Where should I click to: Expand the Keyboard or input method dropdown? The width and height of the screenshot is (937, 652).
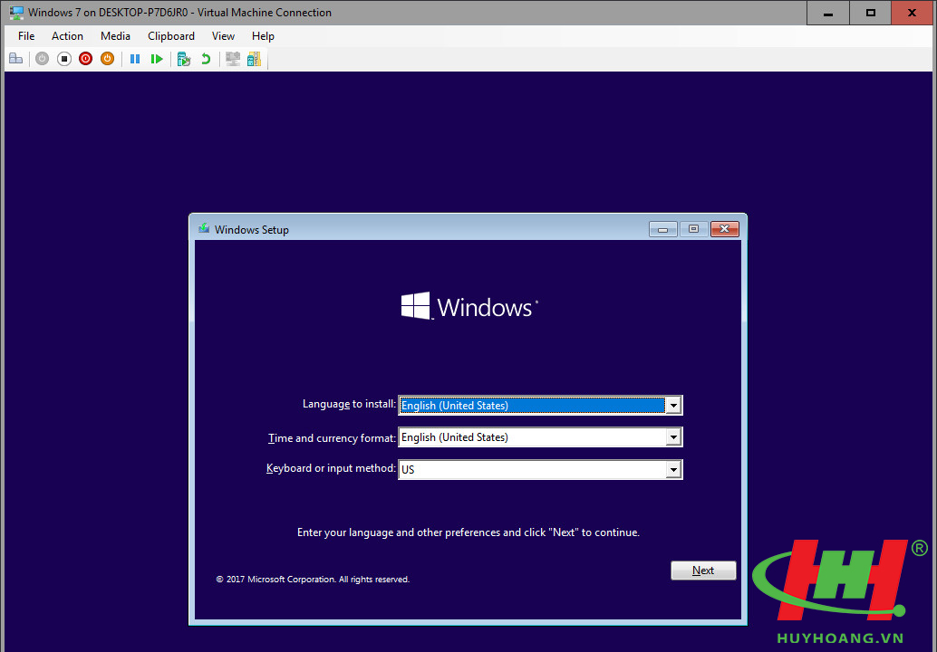click(x=673, y=470)
